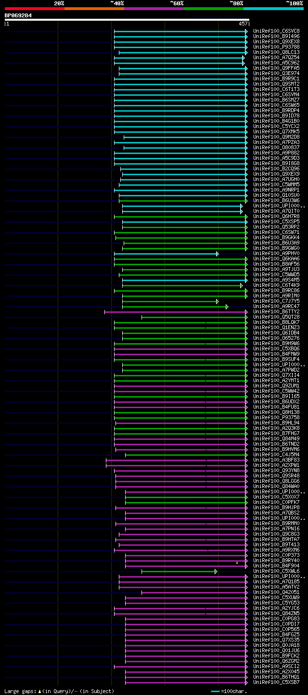The width and height of the screenshot is (308, 695).
Task: Select the UniRef100_B6U3W6 label
Action: click(276, 200)
